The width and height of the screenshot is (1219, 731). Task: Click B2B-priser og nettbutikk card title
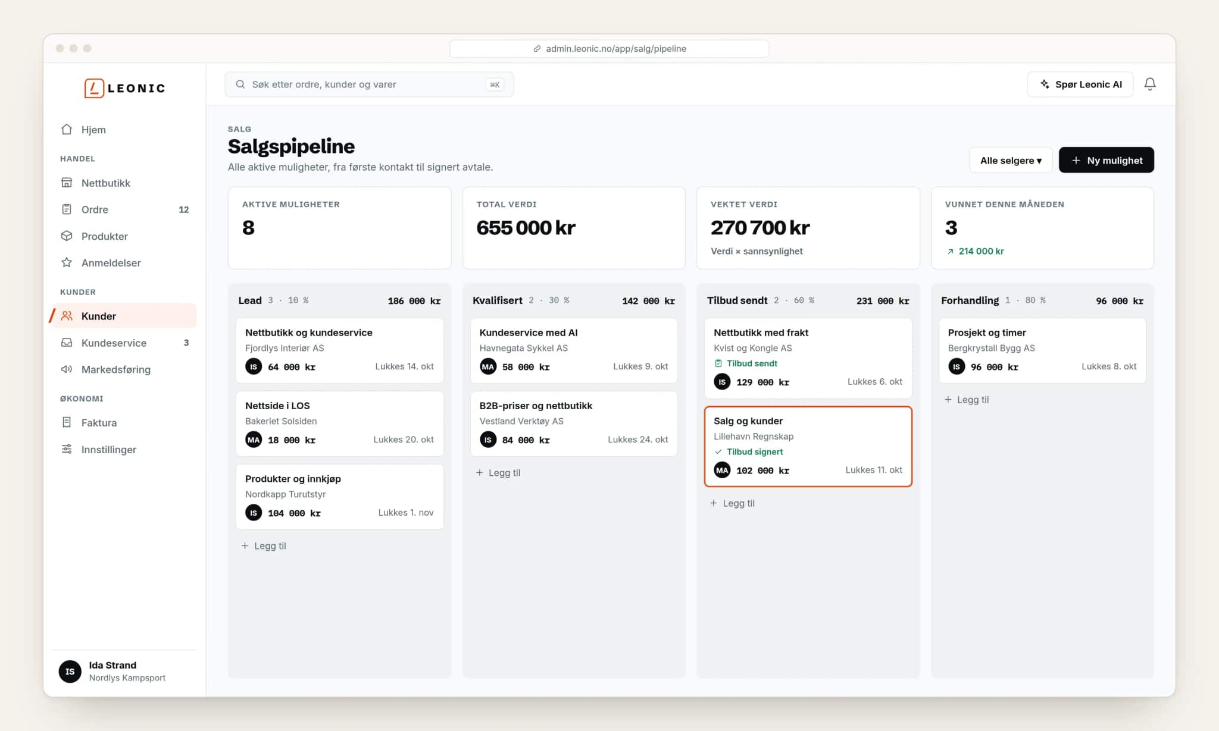click(536, 406)
